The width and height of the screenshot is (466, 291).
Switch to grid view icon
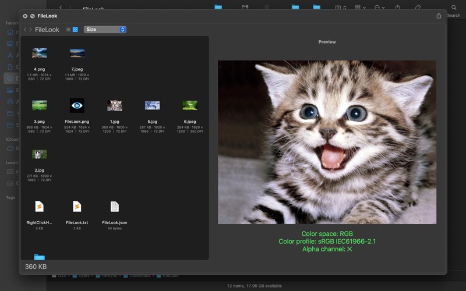click(x=75, y=30)
